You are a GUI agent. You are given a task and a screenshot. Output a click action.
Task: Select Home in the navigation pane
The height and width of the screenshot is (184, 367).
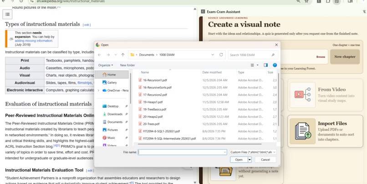tap(112, 75)
